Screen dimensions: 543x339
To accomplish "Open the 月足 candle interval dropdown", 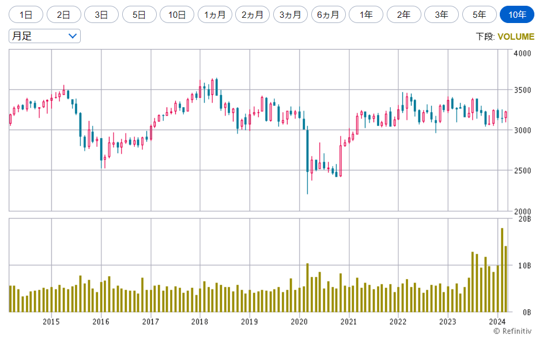I will click(x=44, y=36).
